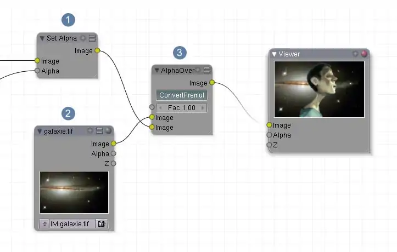Click Viewer Z input socket
This screenshot has width=397, height=252.
pos(269,145)
